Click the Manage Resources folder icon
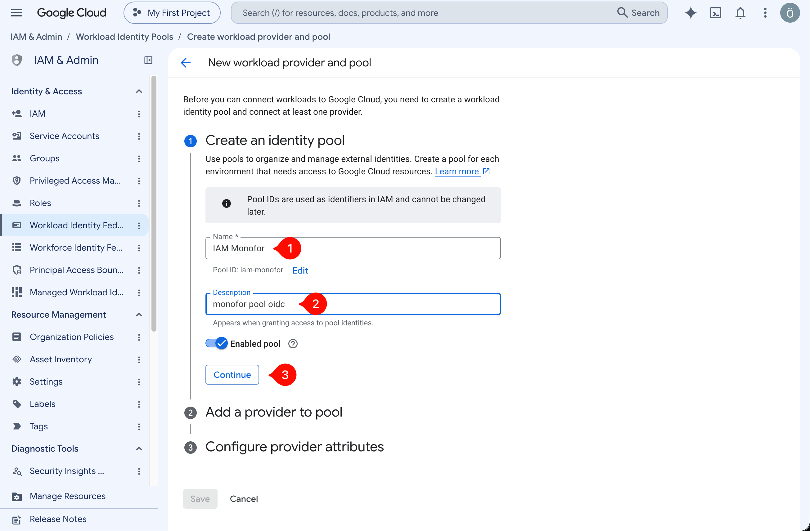Screen dimensions: 810x531 (x=17, y=497)
